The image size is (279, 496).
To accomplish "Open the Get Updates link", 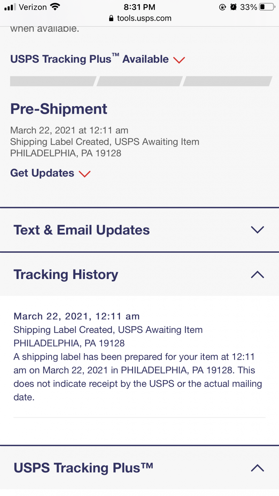I will (42, 173).
